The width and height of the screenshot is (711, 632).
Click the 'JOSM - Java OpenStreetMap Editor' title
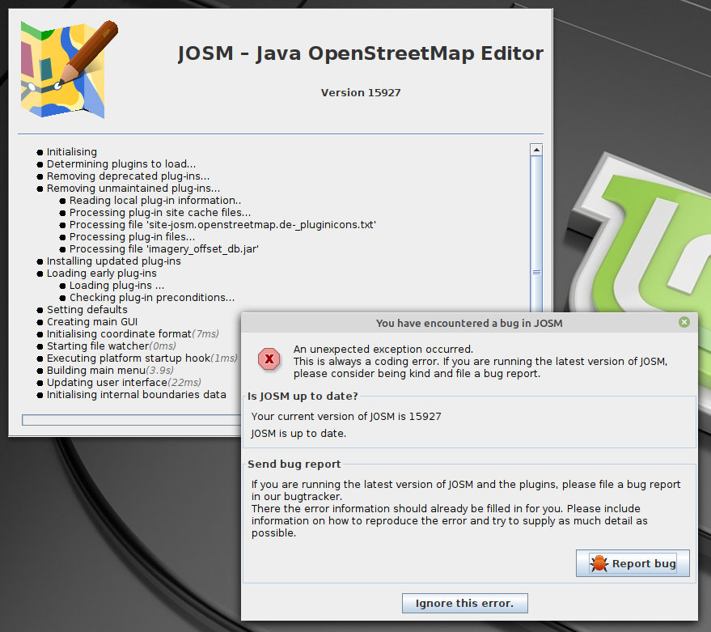pyautogui.click(x=361, y=53)
